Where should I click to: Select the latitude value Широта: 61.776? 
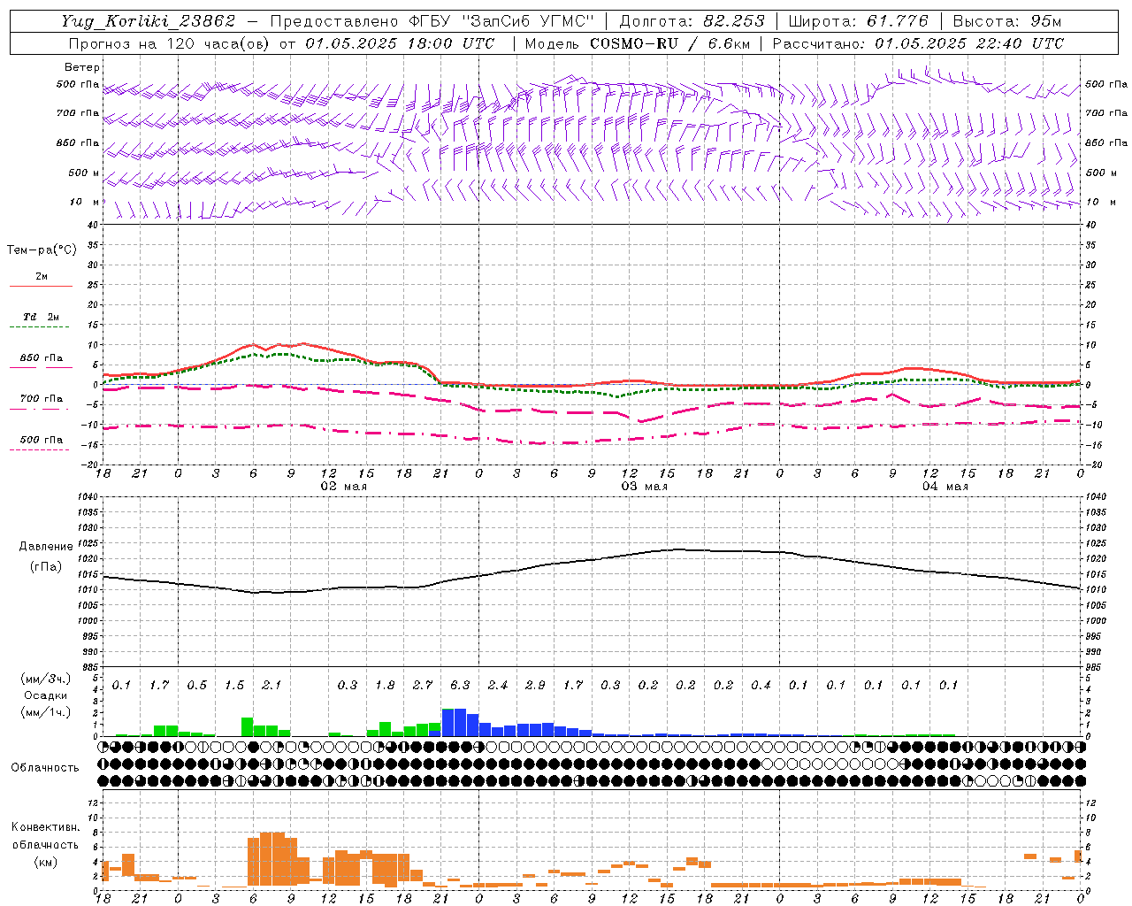click(x=858, y=21)
